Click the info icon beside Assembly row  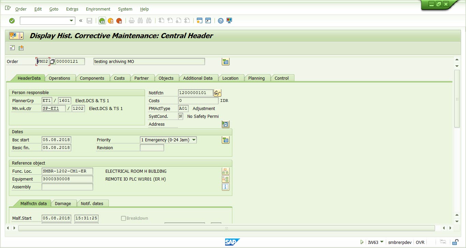(x=225, y=187)
